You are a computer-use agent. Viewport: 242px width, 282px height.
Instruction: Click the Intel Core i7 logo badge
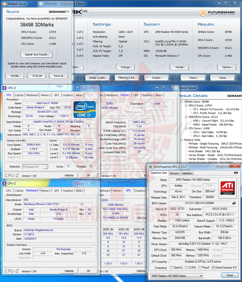click(84, 109)
